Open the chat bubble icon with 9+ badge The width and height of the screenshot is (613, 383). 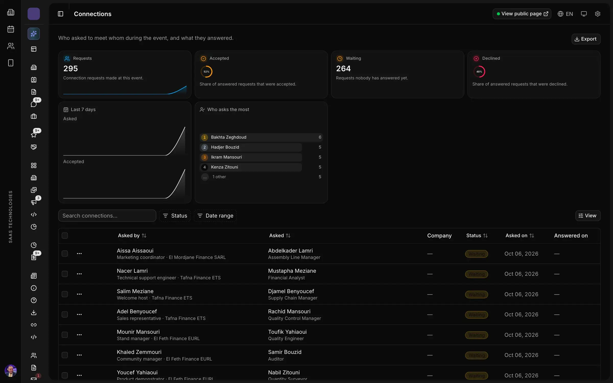(34, 104)
